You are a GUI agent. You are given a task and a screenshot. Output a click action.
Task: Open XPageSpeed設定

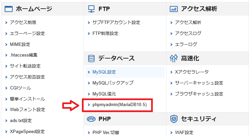coord(27,131)
